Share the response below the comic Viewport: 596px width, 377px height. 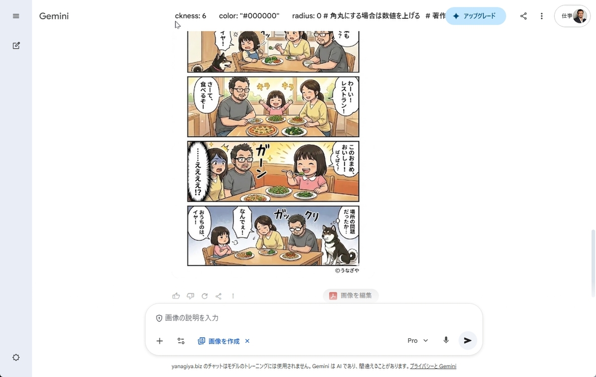219,296
